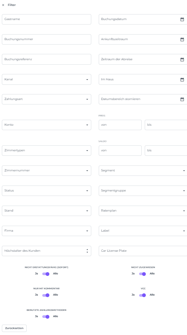Open the Ratenplan dropdown list
The height and width of the screenshot is (335, 187).
coord(143,211)
